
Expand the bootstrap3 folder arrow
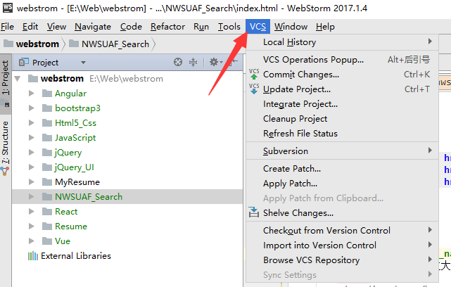click(32, 108)
